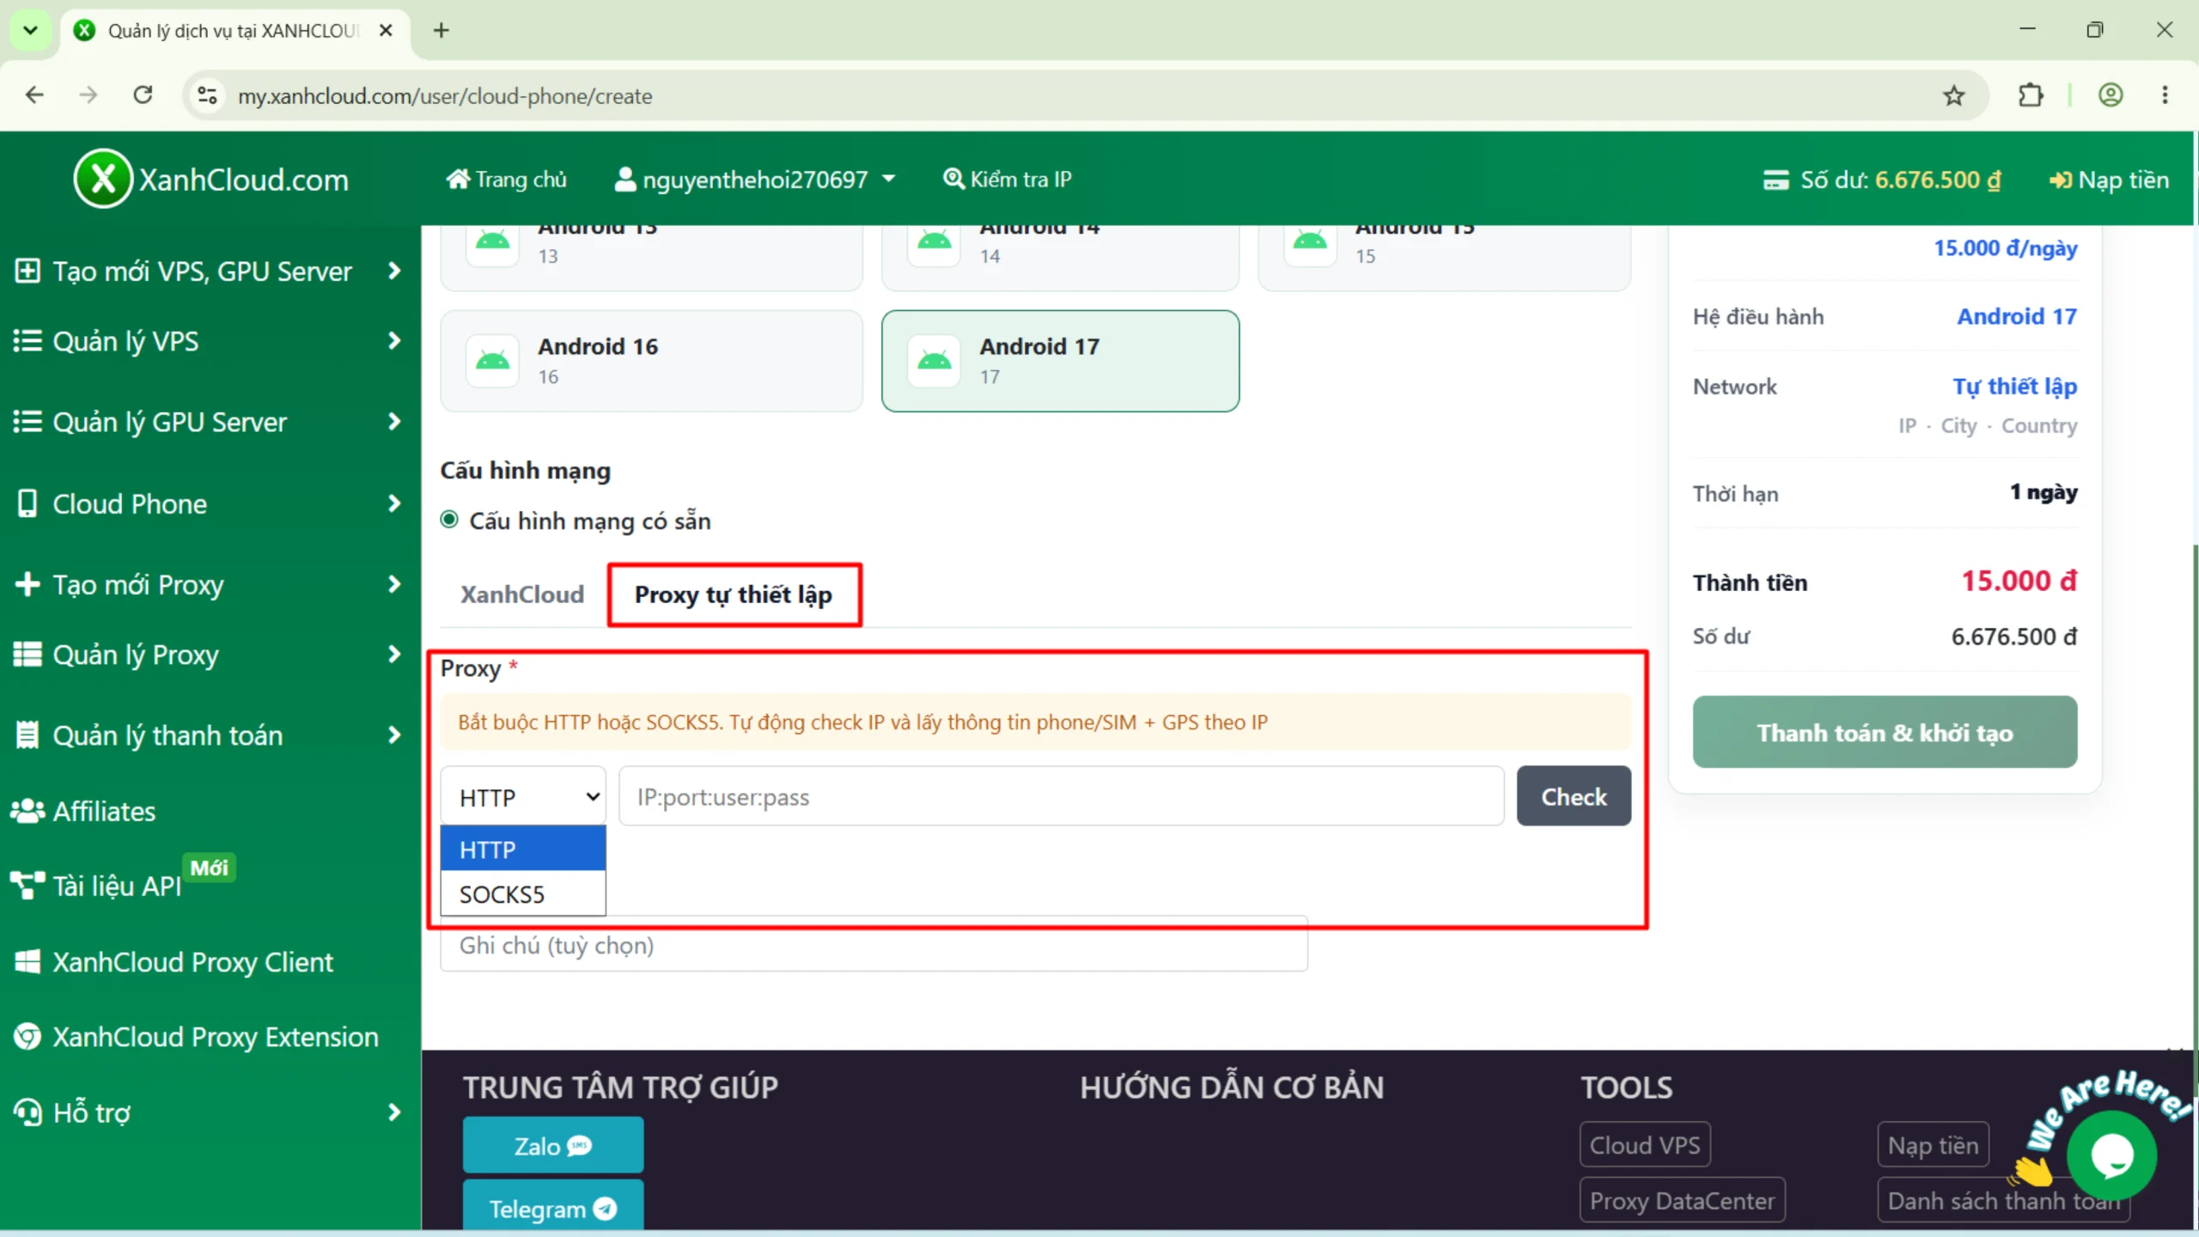Open Quản lý thanh toán sidebar item
Viewport: 2199px width, 1237px height.
209,735
